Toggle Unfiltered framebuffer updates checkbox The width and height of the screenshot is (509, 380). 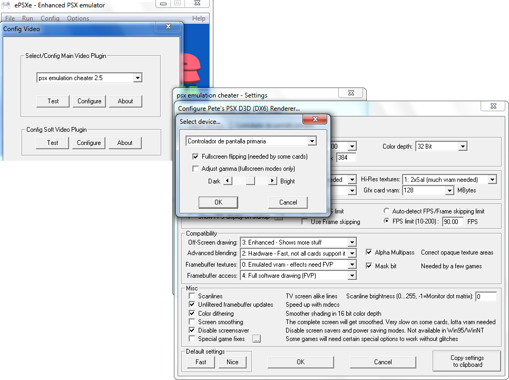coord(192,304)
